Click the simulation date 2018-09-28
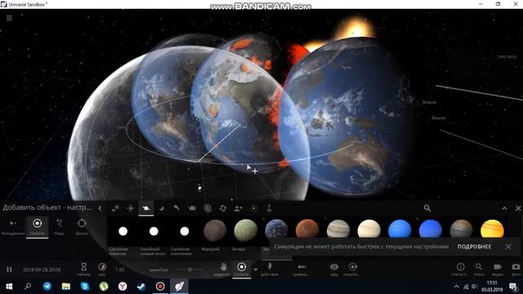523x294 pixels. pos(42,269)
